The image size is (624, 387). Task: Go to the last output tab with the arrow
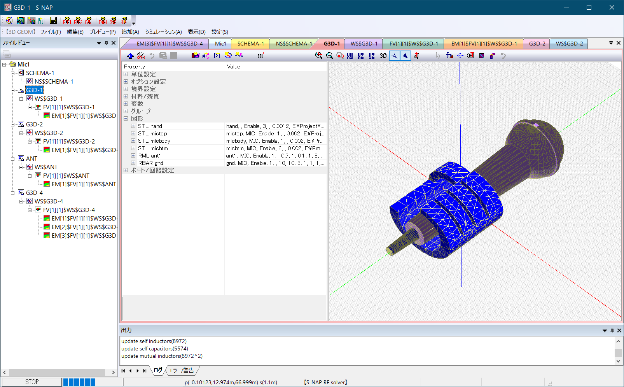[145, 371]
